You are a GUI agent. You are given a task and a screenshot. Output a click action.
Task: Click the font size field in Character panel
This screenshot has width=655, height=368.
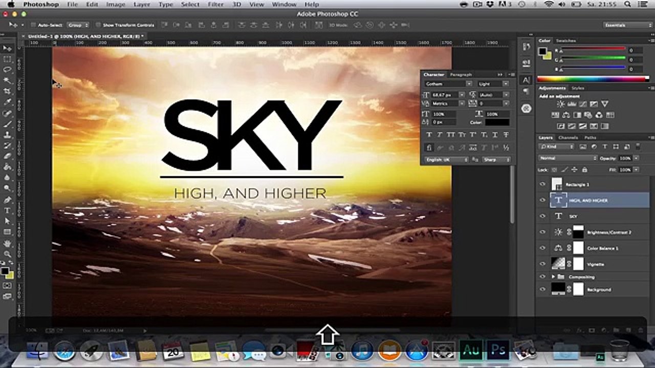coord(445,95)
